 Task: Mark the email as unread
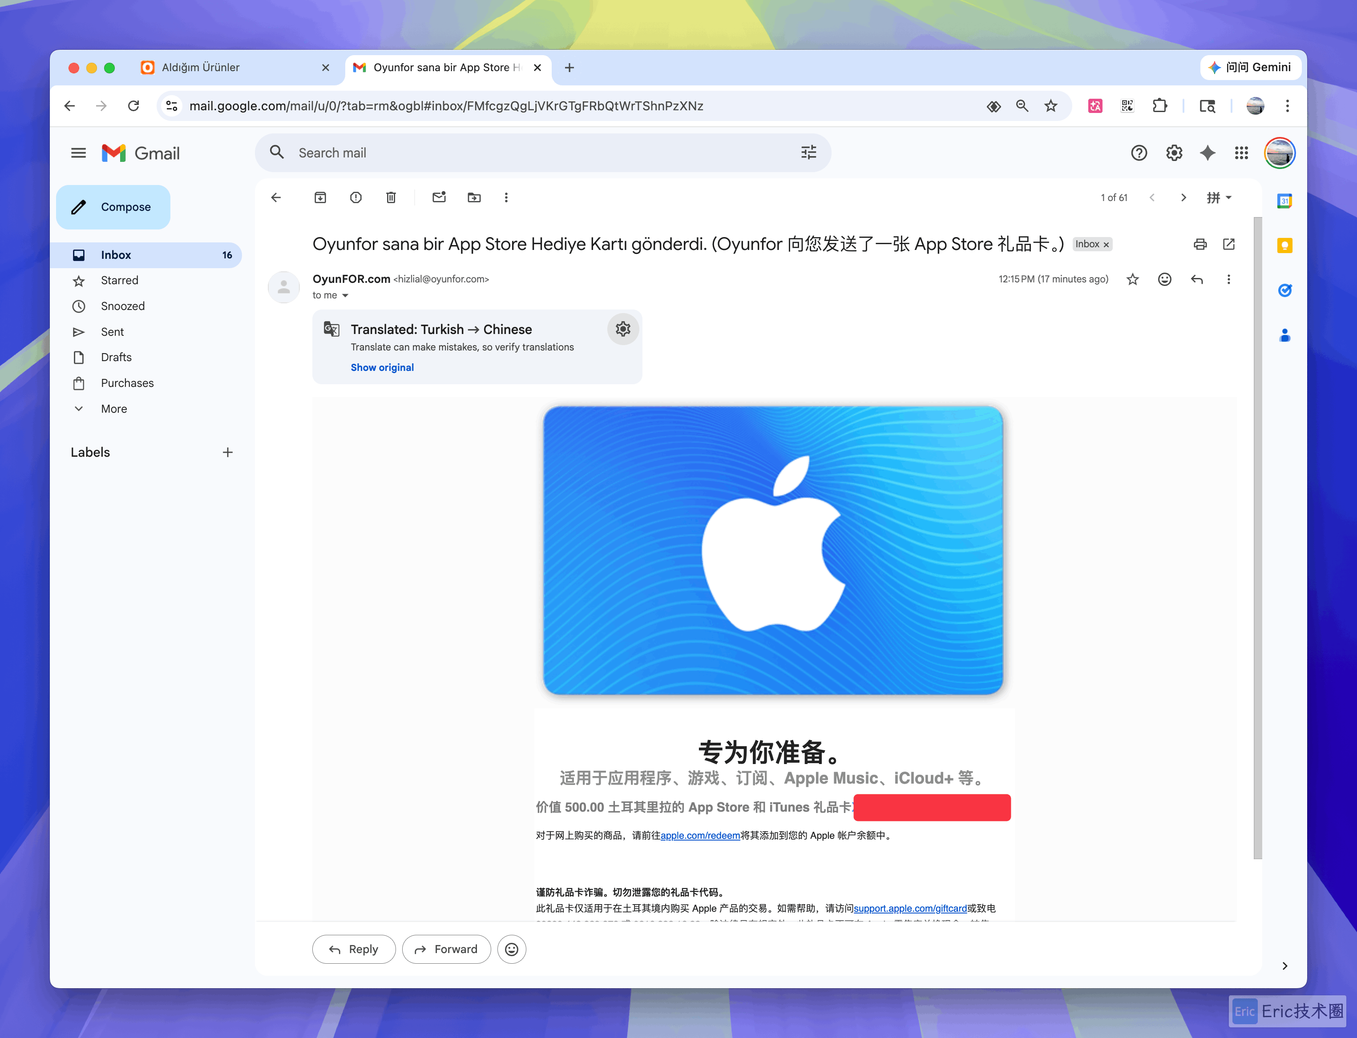tap(439, 198)
